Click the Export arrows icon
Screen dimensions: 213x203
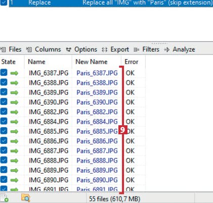[x=104, y=49]
